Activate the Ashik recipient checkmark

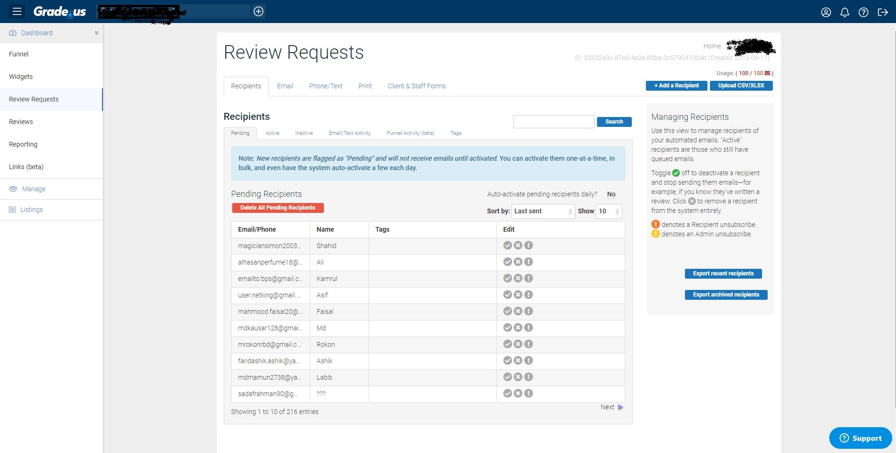coord(508,360)
